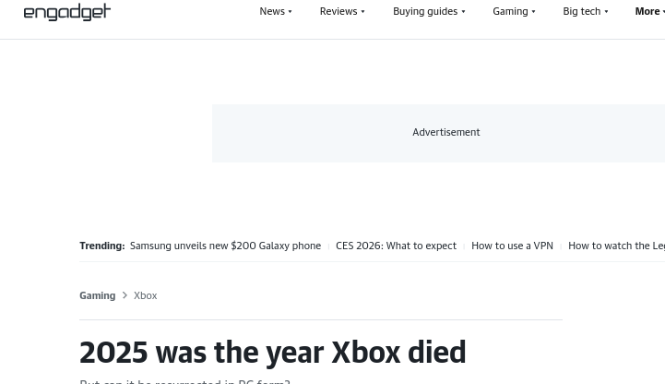The height and width of the screenshot is (384, 665).
Task: Expand the Reviews dropdown arrow
Action: [362, 12]
